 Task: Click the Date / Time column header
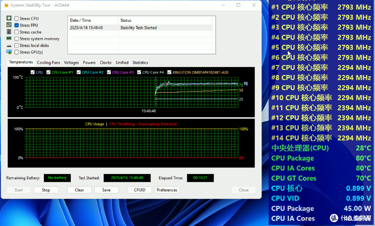[93, 20]
